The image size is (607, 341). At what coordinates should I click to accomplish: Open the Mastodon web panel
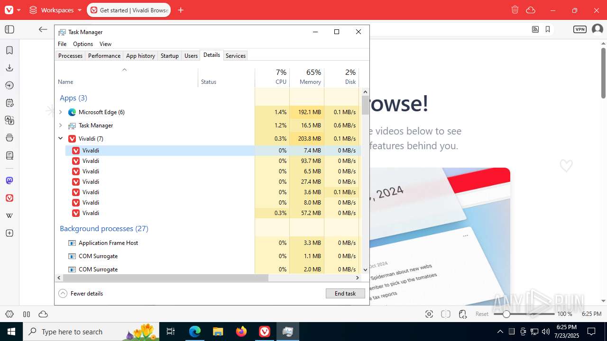click(9, 180)
